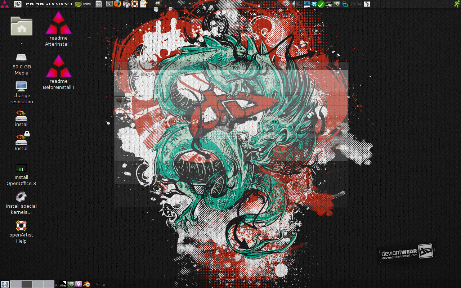Click the blue-green rings tray icon
The width and height of the screenshot is (461, 288).
tap(344, 4)
